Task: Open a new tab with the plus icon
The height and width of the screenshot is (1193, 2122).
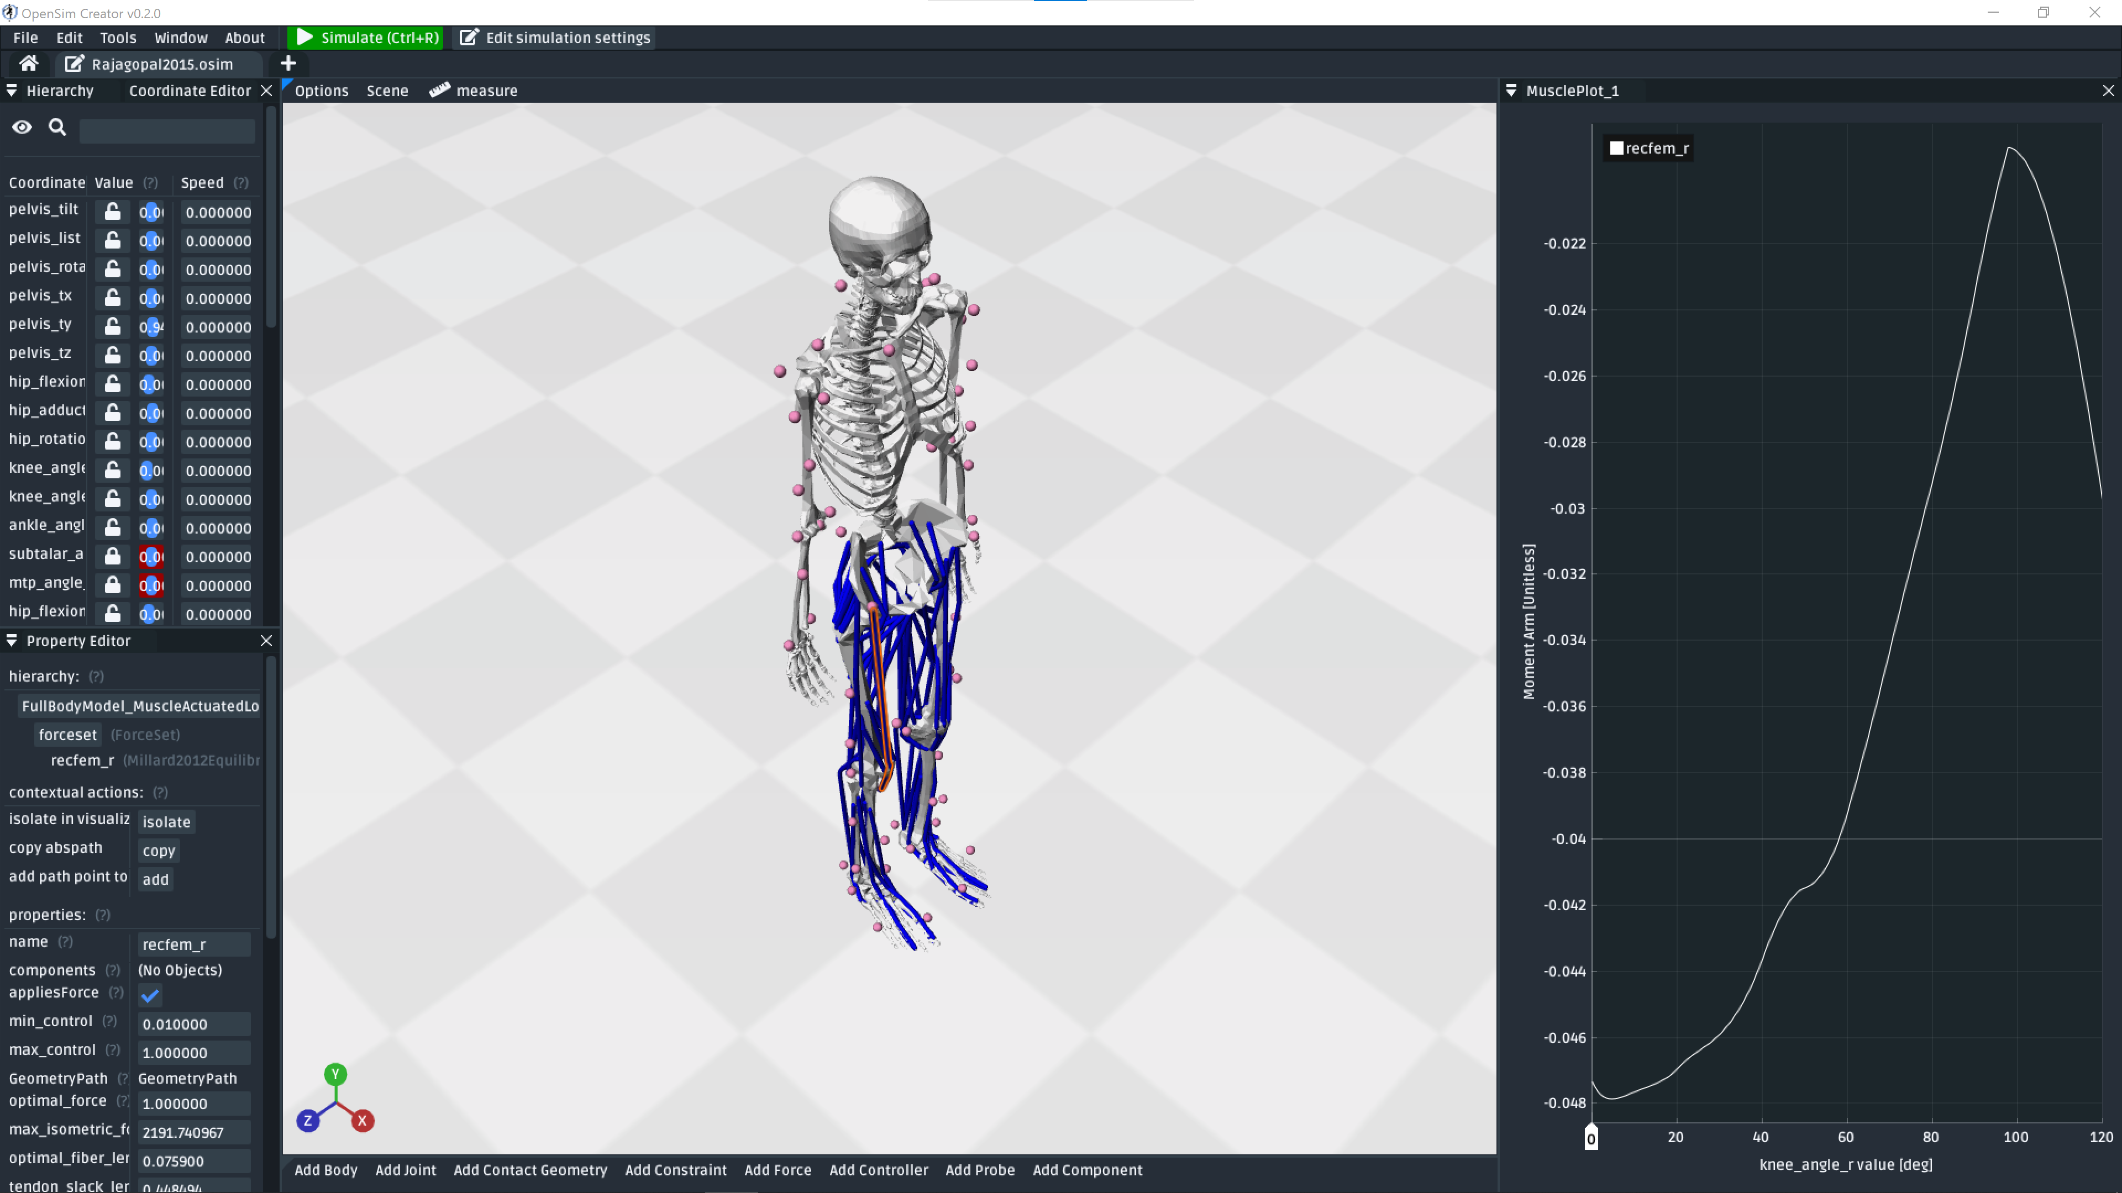Action: point(288,64)
